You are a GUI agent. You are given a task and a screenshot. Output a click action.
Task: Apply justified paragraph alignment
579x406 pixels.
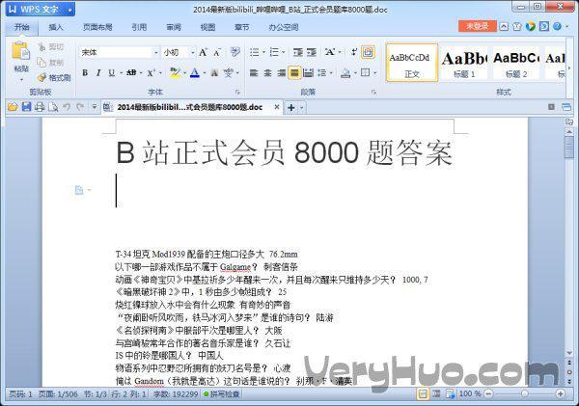294,72
